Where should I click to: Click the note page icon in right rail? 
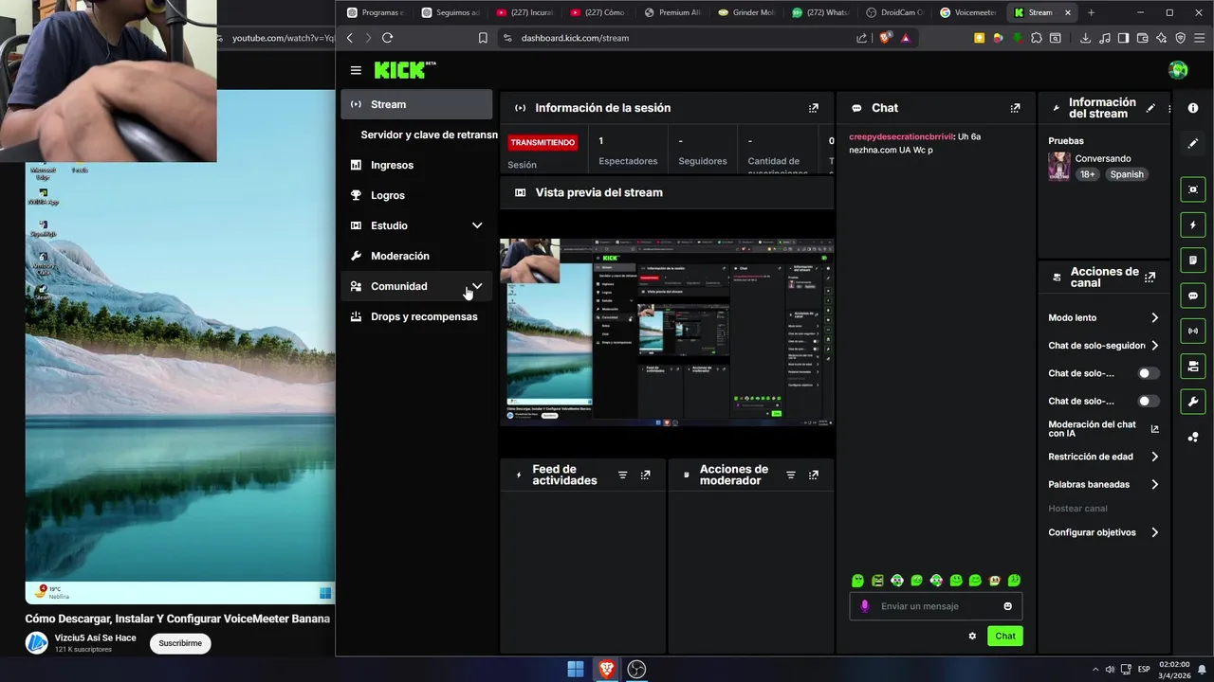click(1193, 260)
